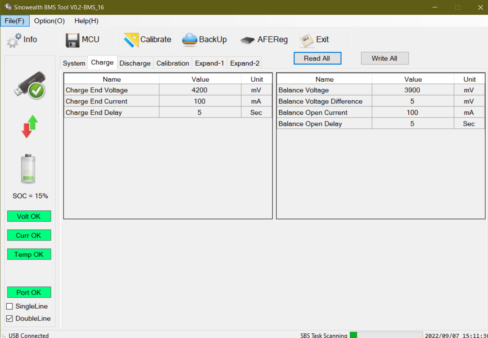The image size is (488, 338).
Task: Enable the SingleLine checkbox
Action: 10,306
